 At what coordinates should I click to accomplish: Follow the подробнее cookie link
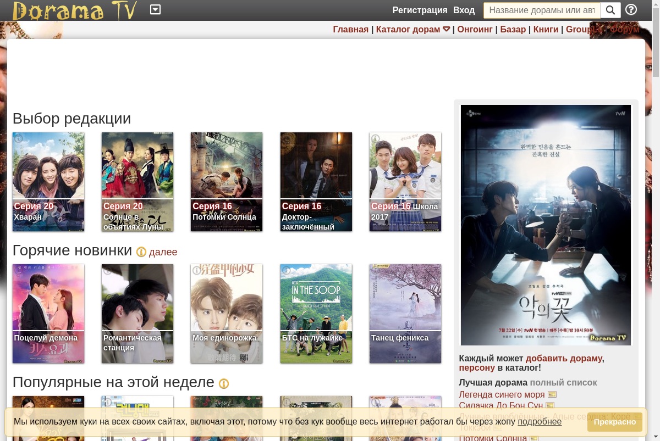click(540, 422)
